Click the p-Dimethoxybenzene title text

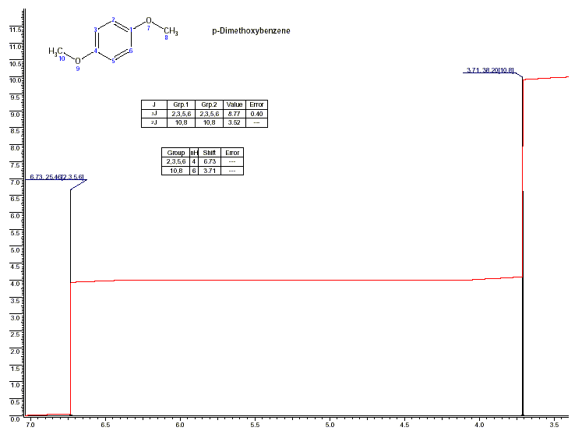[x=251, y=31]
